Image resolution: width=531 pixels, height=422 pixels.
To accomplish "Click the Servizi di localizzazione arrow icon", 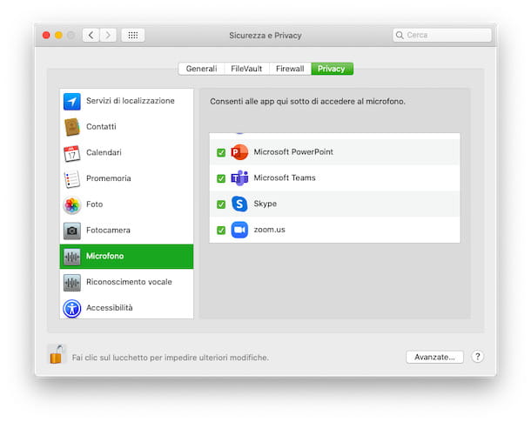I will tap(71, 101).
